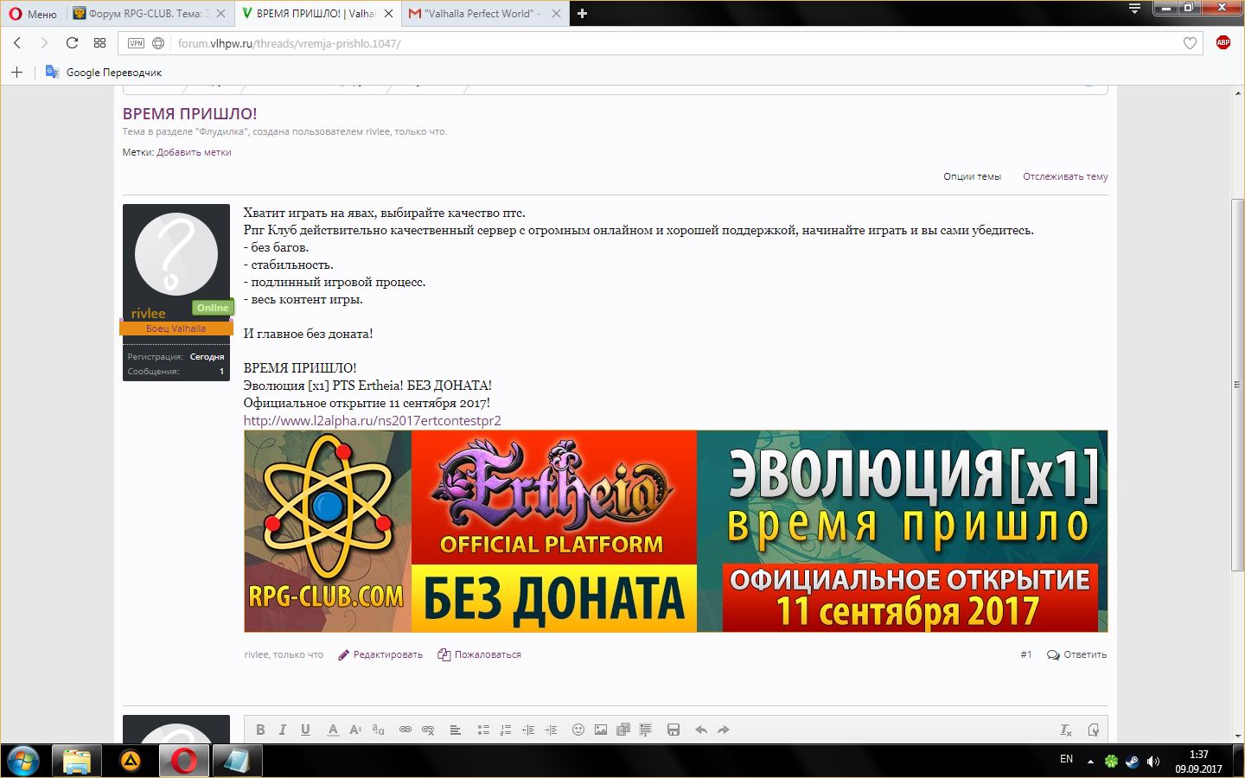The image size is (1245, 778).
Task: Undo last edit in reply editor
Action: point(701,730)
